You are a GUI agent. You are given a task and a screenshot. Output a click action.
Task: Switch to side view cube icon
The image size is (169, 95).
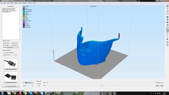pos(167,25)
